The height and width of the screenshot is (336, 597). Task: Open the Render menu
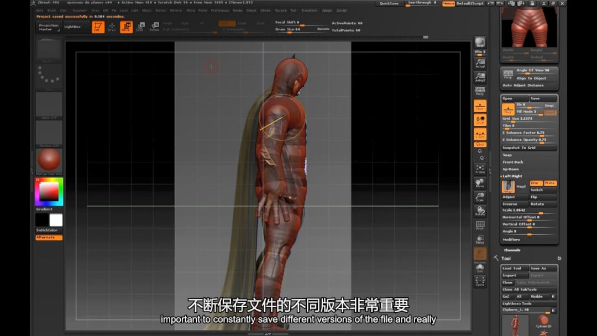(x=238, y=11)
